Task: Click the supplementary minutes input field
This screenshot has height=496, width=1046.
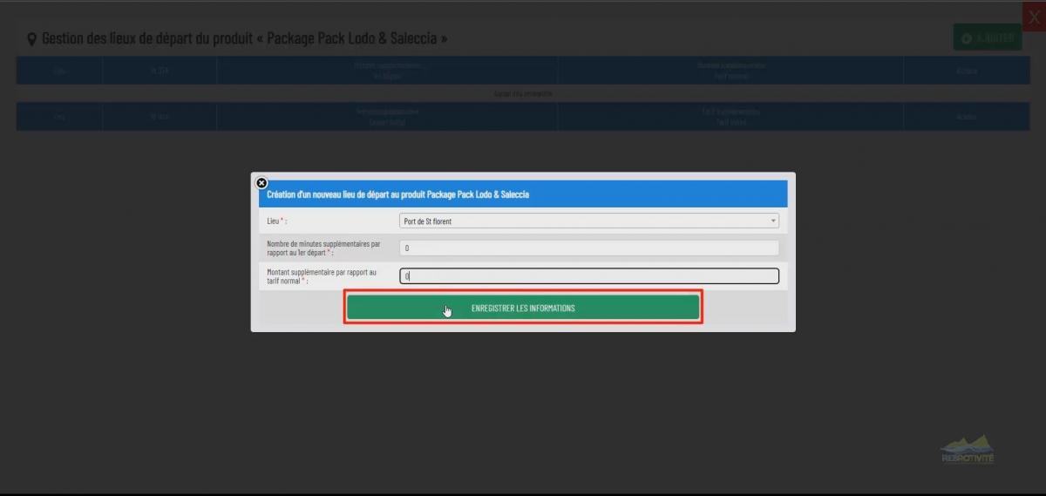Action: (589, 248)
